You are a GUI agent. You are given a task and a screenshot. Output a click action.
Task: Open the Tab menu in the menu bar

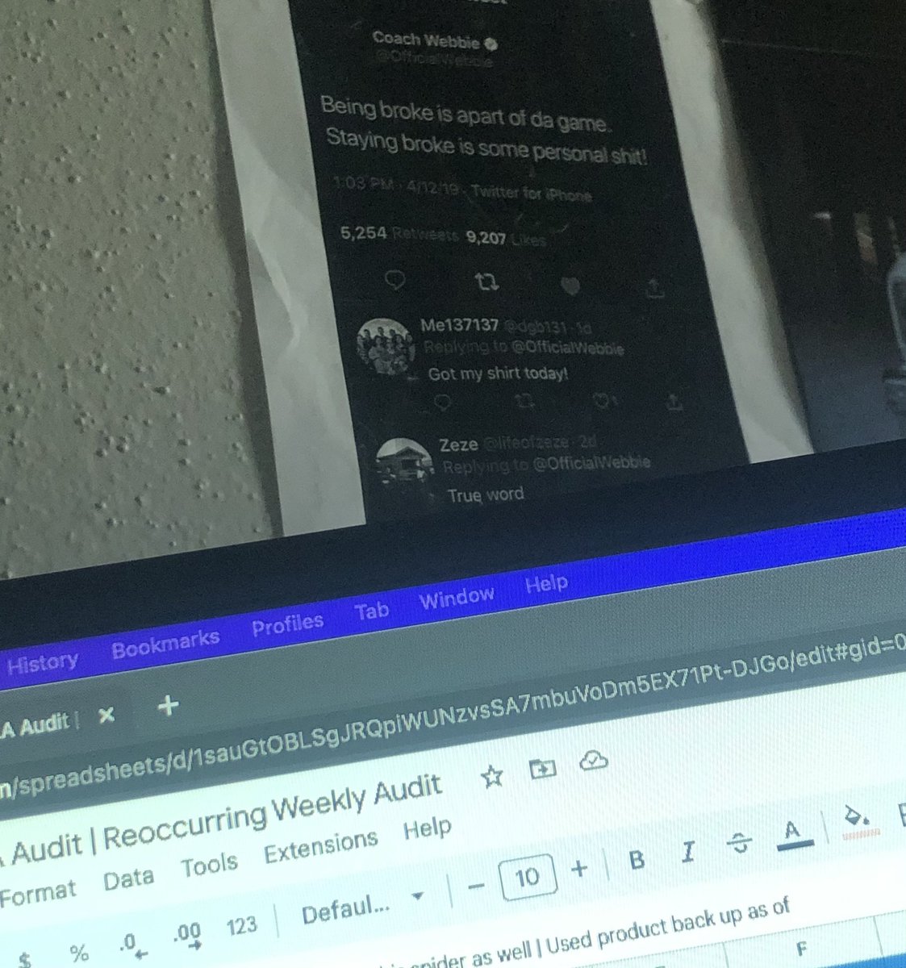tap(372, 610)
